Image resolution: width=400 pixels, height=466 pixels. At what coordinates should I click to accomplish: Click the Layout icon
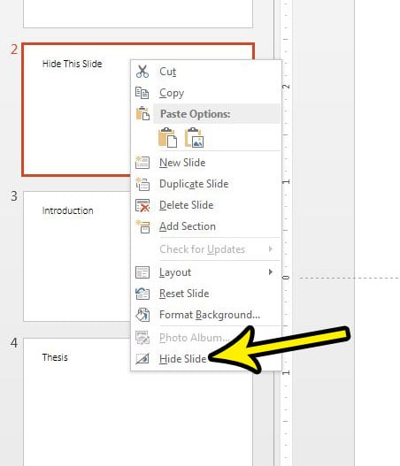tap(142, 272)
